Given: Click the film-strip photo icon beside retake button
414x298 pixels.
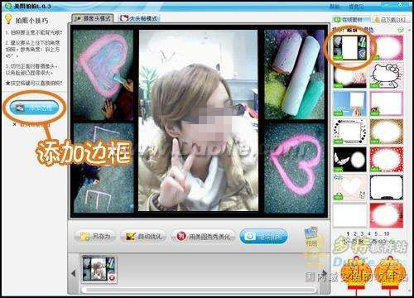Looking at the screenshot, I should point(311,237).
